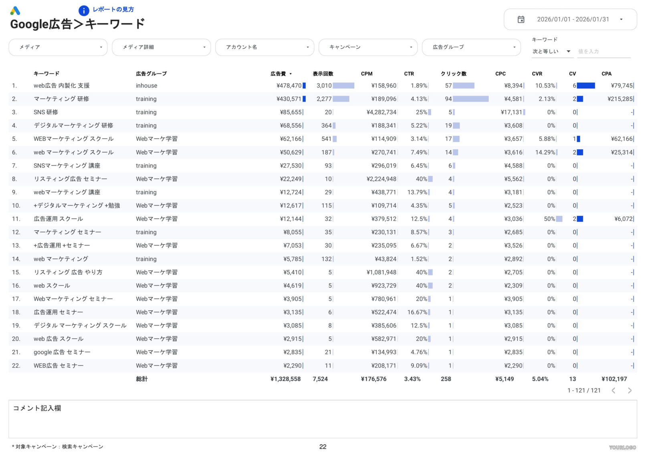
Task: Go to next page arrow
Action: pyautogui.click(x=630, y=390)
